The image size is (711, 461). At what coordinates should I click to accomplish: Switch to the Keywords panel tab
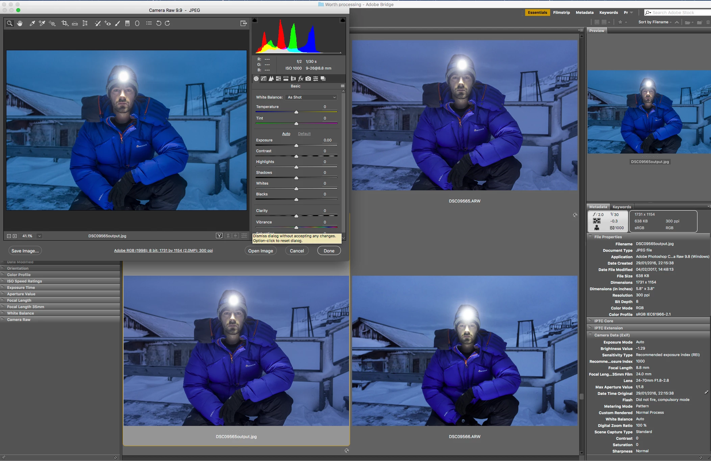pyautogui.click(x=621, y=207)
